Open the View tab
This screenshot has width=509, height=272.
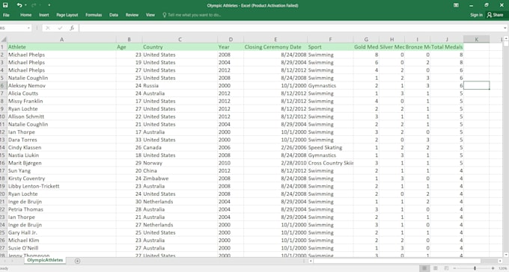[x=150, y=15]
